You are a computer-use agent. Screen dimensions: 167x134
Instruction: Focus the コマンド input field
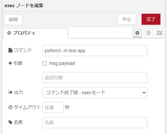point(95,51)
